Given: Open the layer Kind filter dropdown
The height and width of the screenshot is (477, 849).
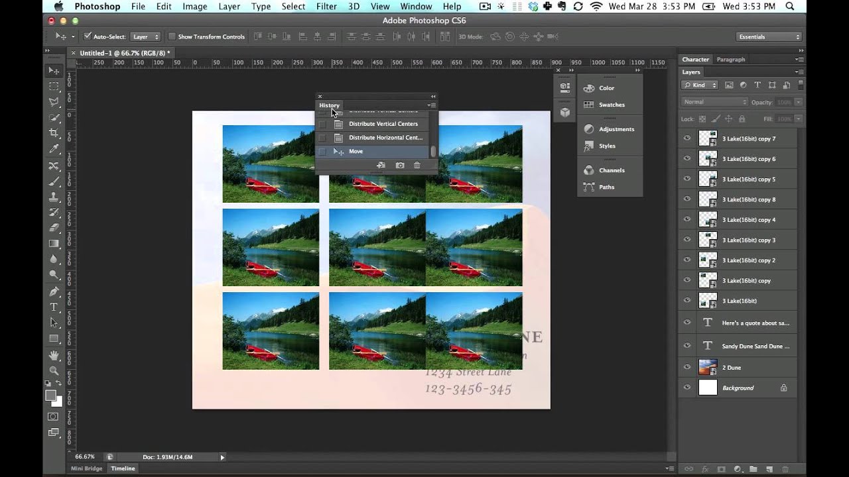Looking at the screenshot, I should point(700,85).
